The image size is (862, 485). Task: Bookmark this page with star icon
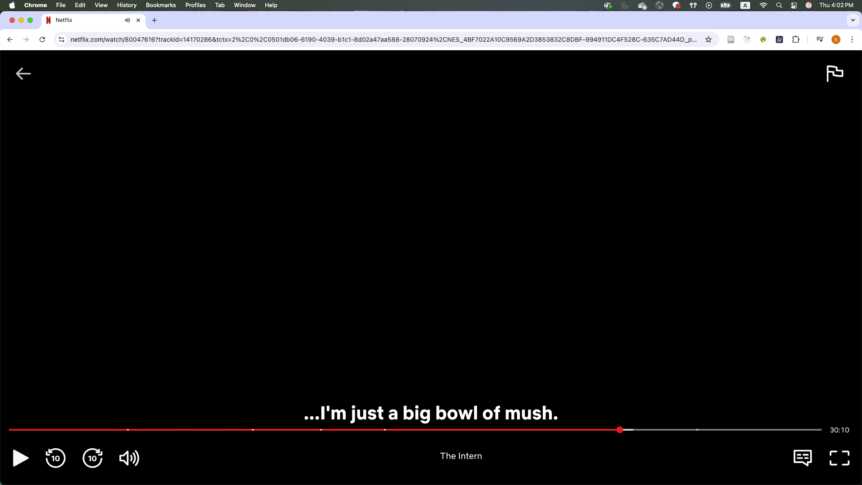(x=708, y=40)
